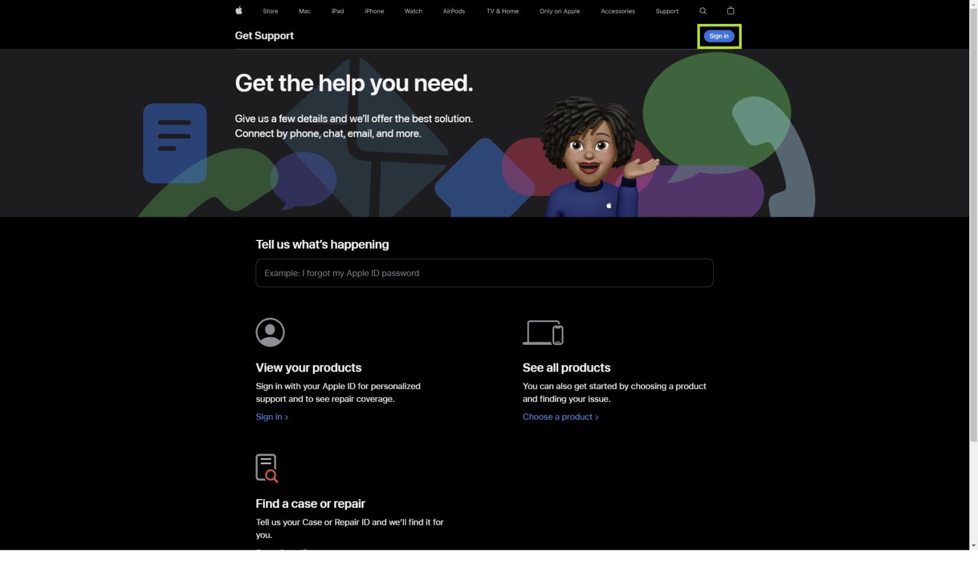
Task: Open the shopping bag icon
Action: pos(731,10)
